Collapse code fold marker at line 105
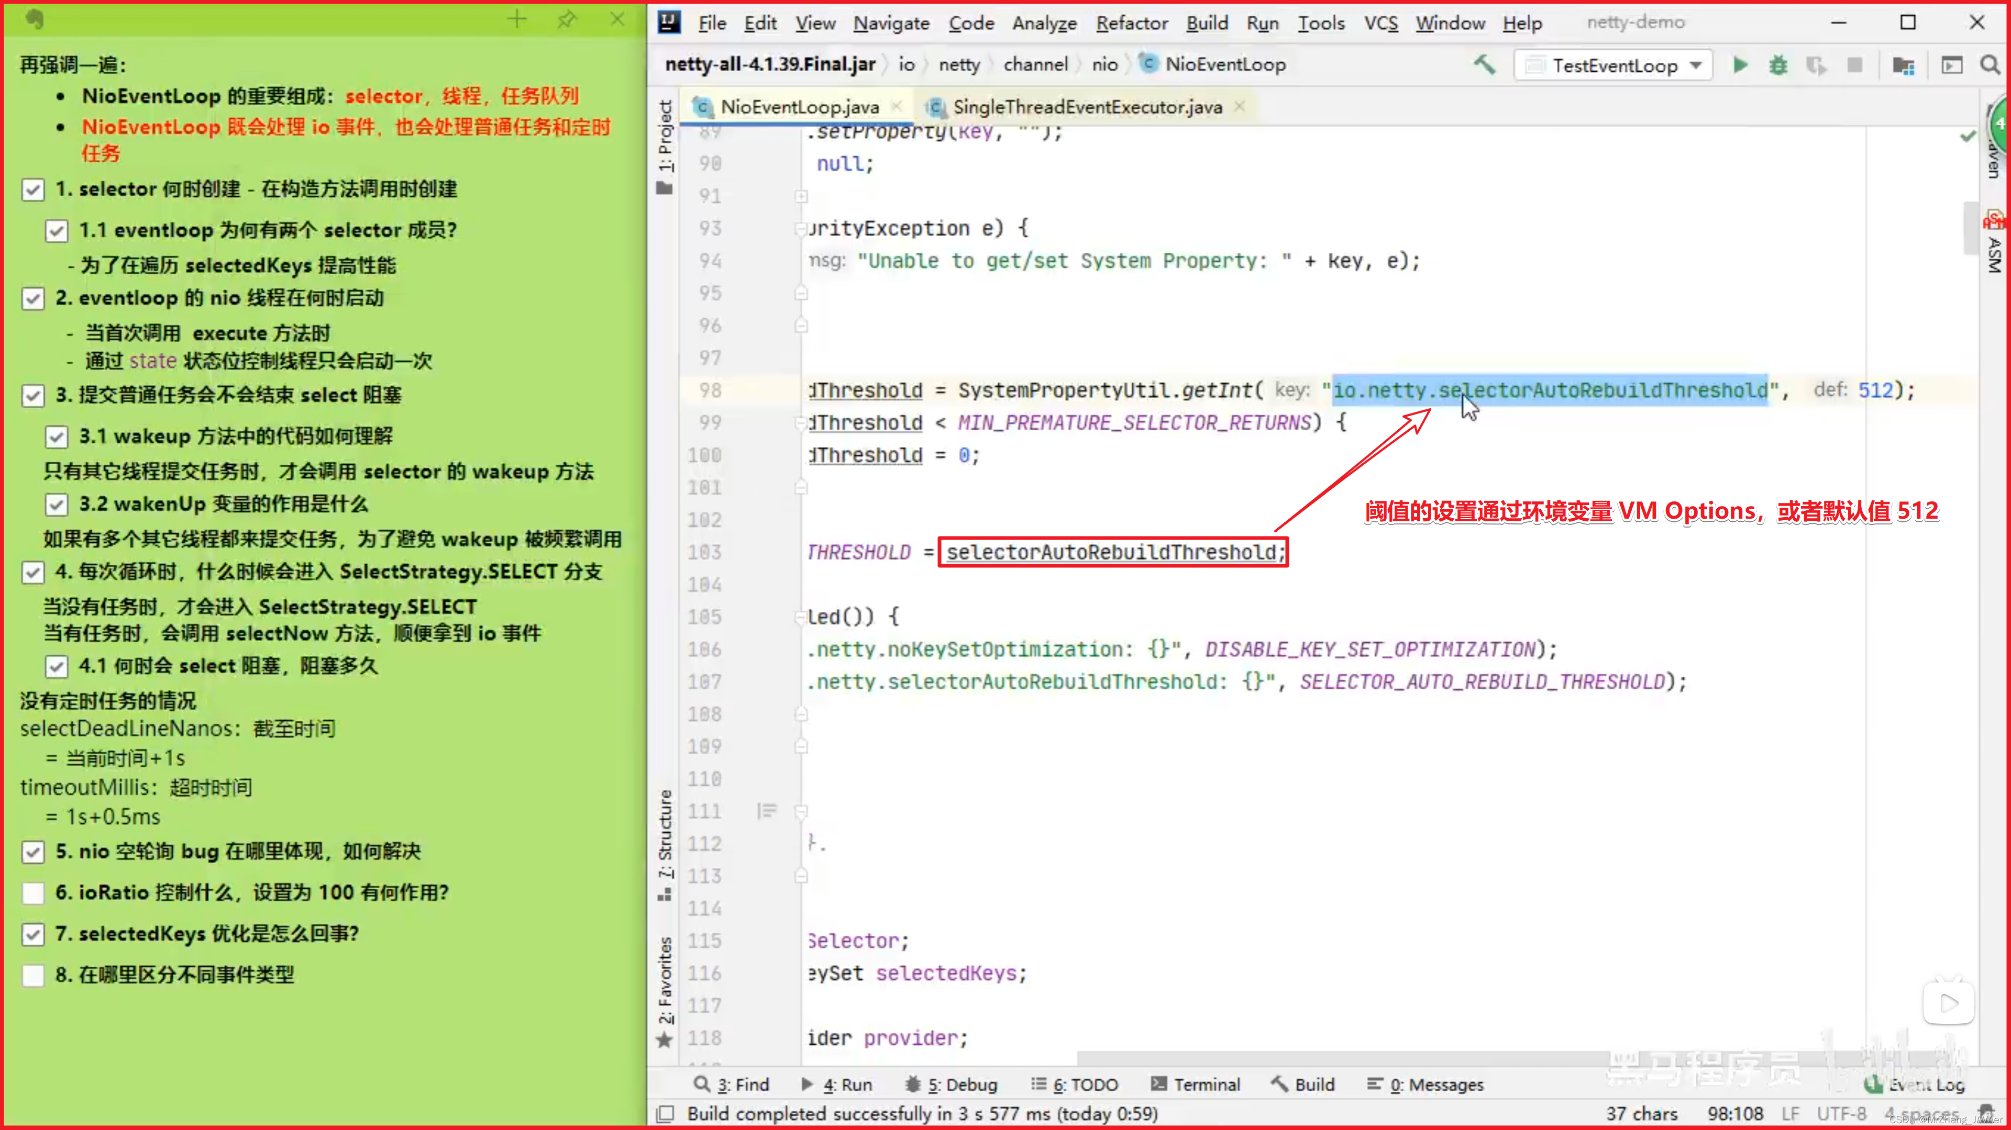The width and height of the screenshot is (2011, 1130). [801, 617]
